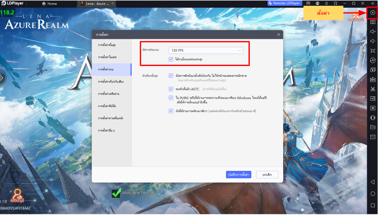Open gamepad icon in title bar
378x215 pixels.
308,3
